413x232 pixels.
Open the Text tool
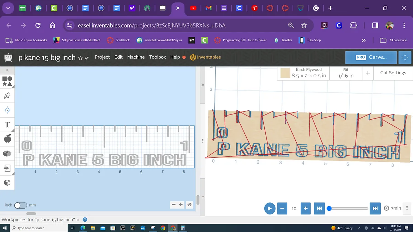tap(7, 124)
